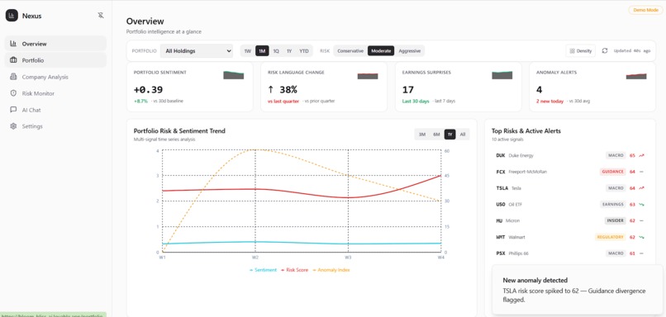
Task: Open the DUK Duke Energy alert
Action: [570, 156]
